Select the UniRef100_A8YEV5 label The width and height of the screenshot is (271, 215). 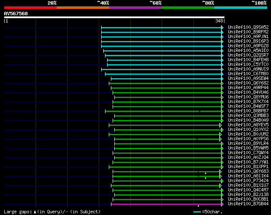(x=248, y=125)
